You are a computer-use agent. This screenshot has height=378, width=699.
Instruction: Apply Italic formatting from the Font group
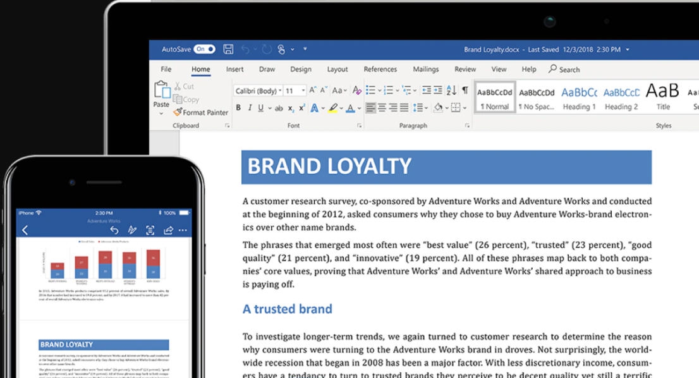248,107
